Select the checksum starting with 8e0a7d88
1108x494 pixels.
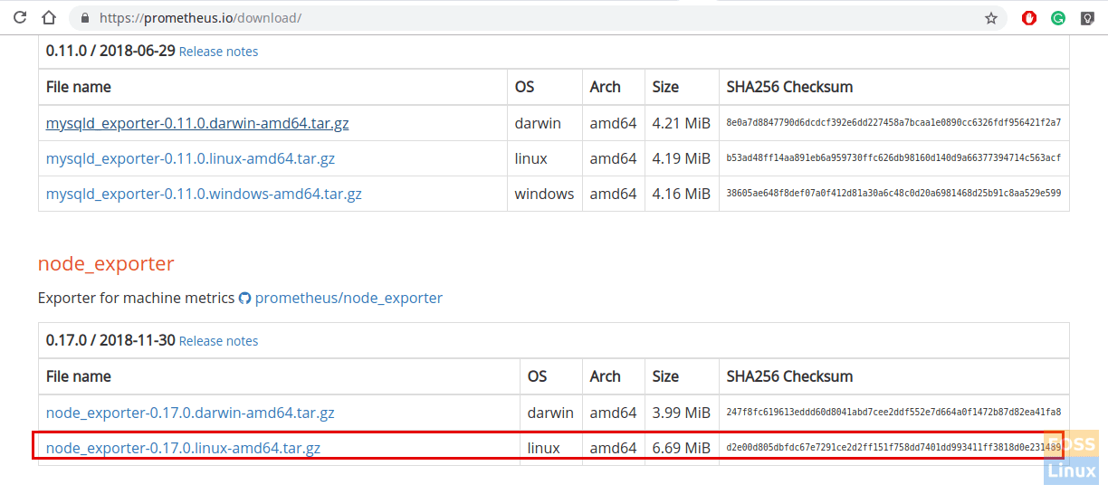893,123
